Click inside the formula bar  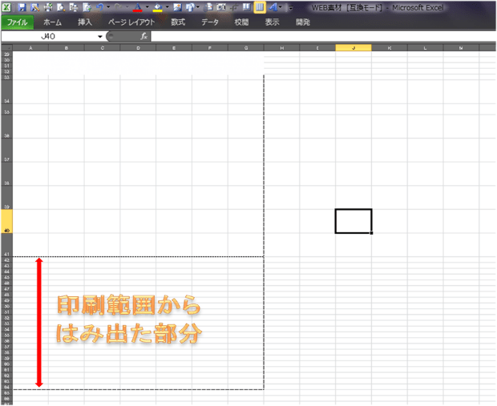[x=323, y=36]
